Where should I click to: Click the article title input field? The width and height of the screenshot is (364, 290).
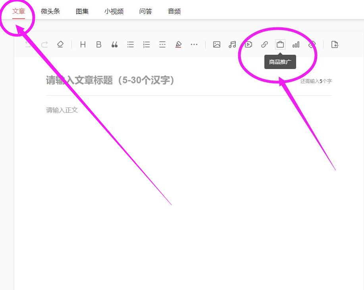(189, 80)
